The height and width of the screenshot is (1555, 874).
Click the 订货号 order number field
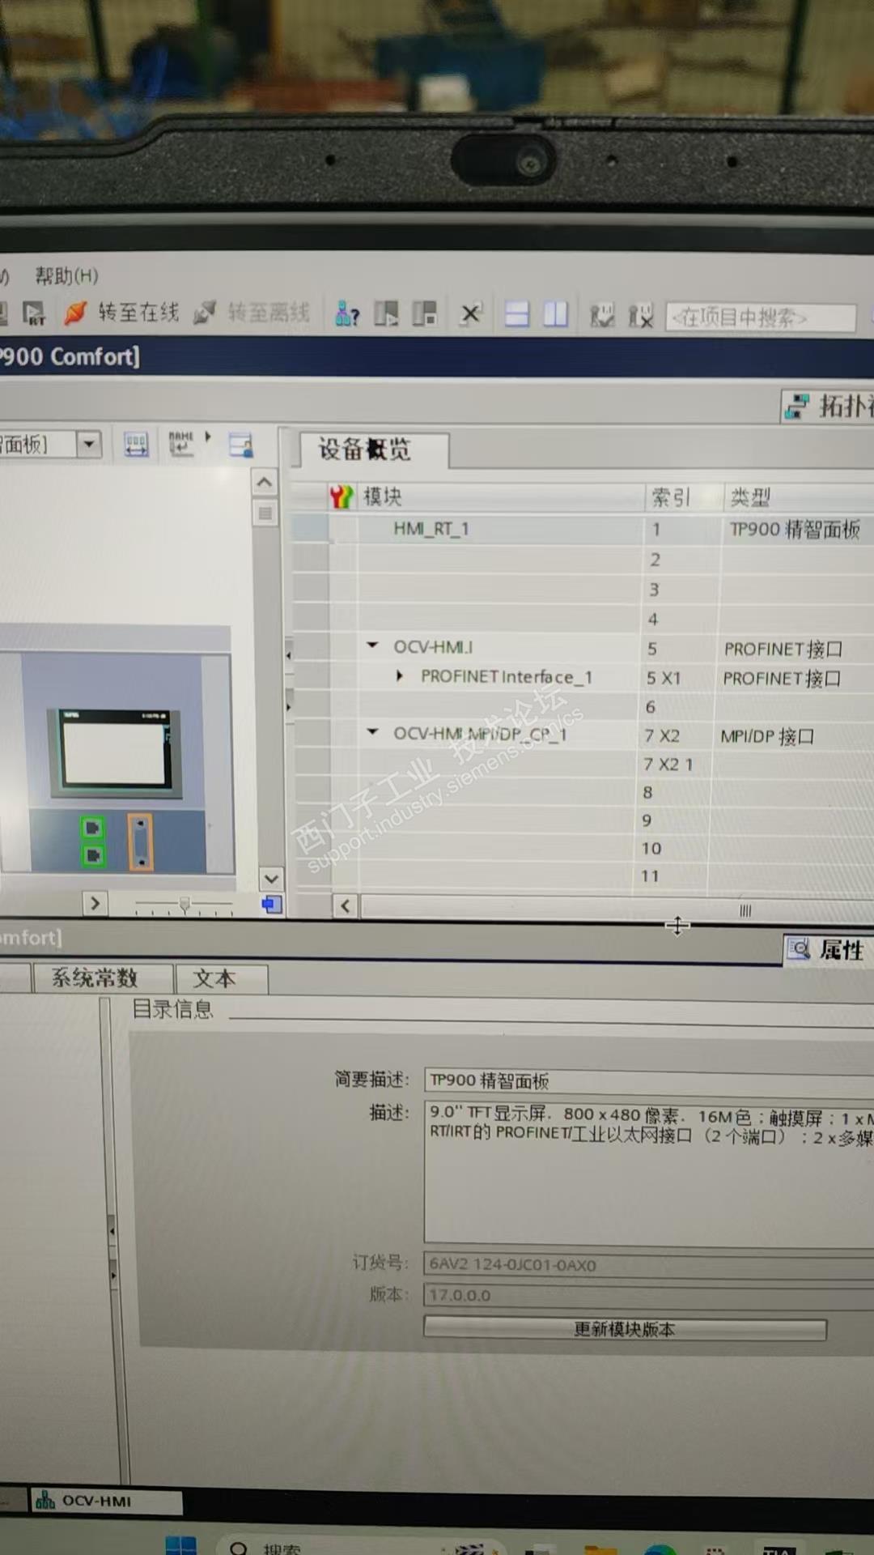point(649,1265)
